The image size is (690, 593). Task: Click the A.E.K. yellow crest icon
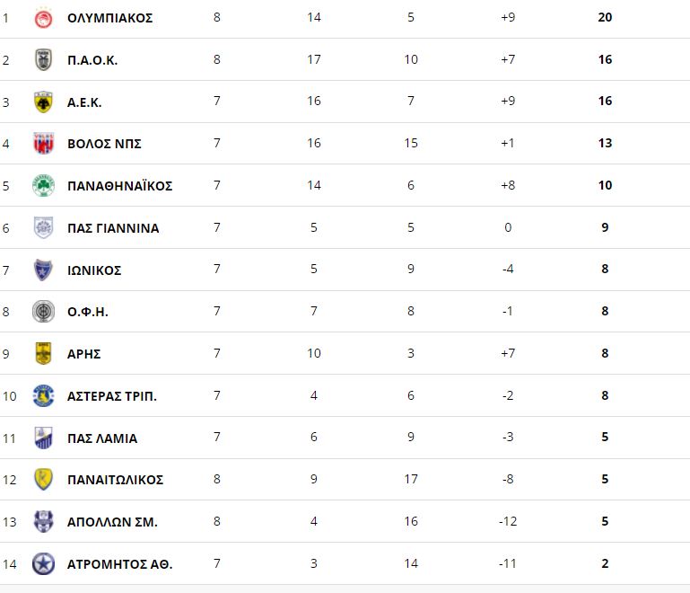43,102
